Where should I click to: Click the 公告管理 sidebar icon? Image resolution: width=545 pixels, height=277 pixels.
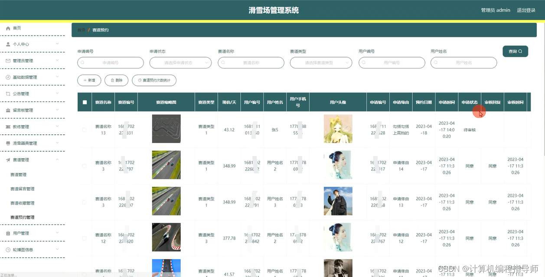(x=7, y=94)
